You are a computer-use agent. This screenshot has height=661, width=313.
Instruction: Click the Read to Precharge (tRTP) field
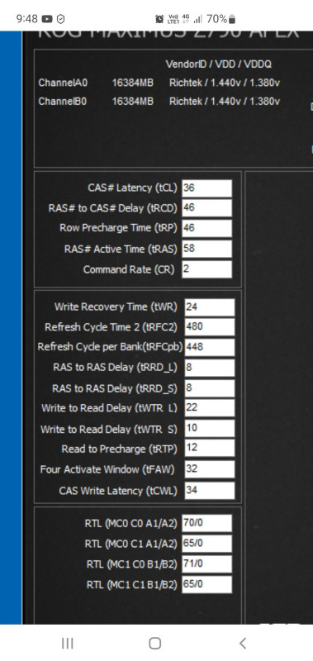coord(210,448)
